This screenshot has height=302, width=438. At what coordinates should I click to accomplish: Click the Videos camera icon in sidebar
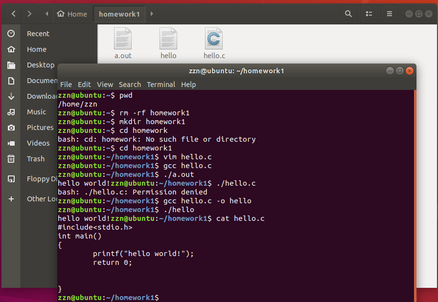(11, 143)
